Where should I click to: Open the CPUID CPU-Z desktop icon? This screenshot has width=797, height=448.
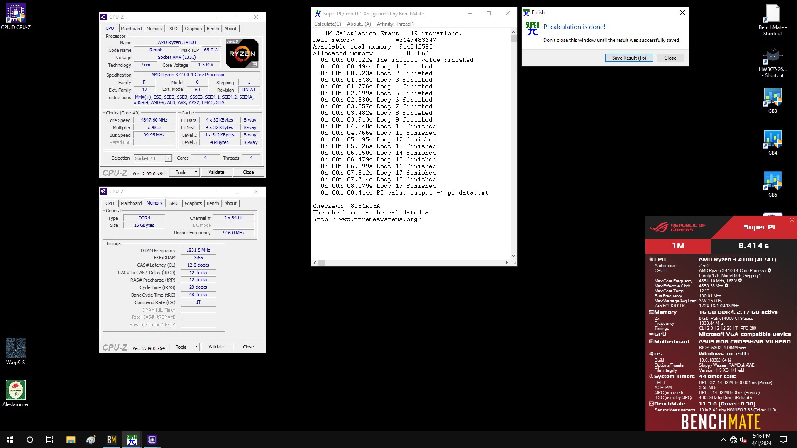(16, 17)
